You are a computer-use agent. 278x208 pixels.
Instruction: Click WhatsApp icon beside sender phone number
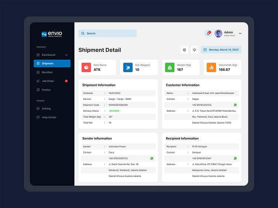[x=152, y=158]
